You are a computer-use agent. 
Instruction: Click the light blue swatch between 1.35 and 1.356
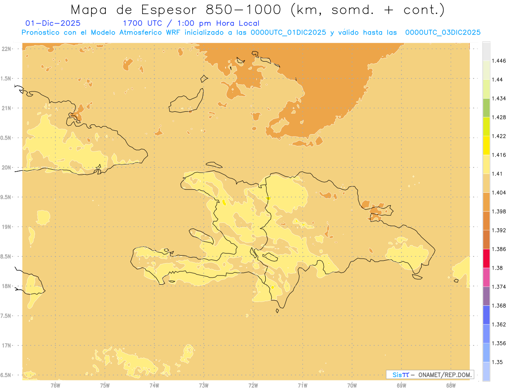coord(486,353)
